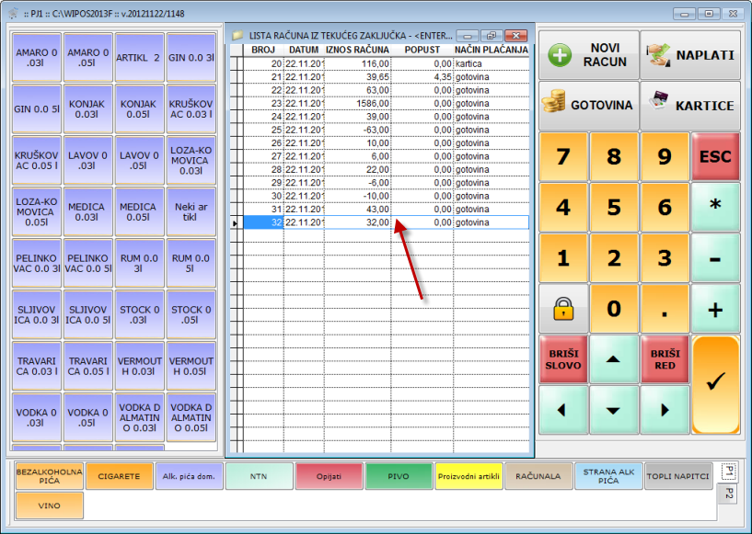Switch to the P2 page tab
This screenshot has width=752, height=534.
point(726,494)
